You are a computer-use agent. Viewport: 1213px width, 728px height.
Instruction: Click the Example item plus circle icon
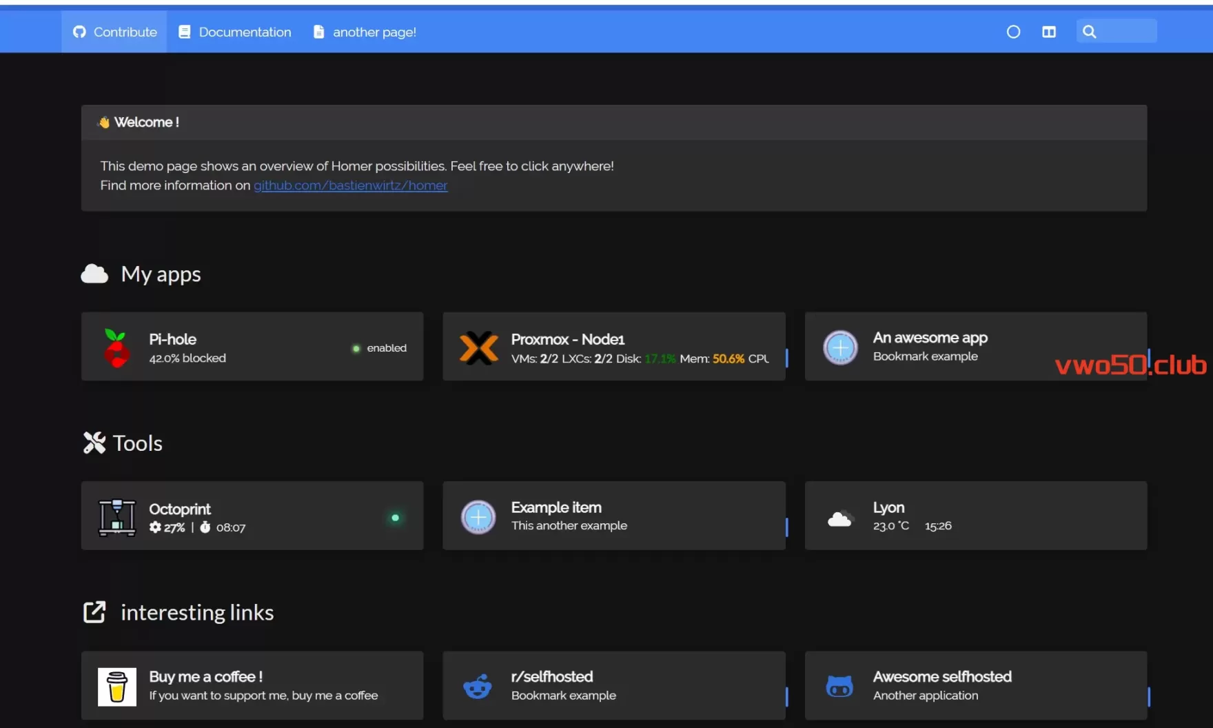[x=478, y=517]
